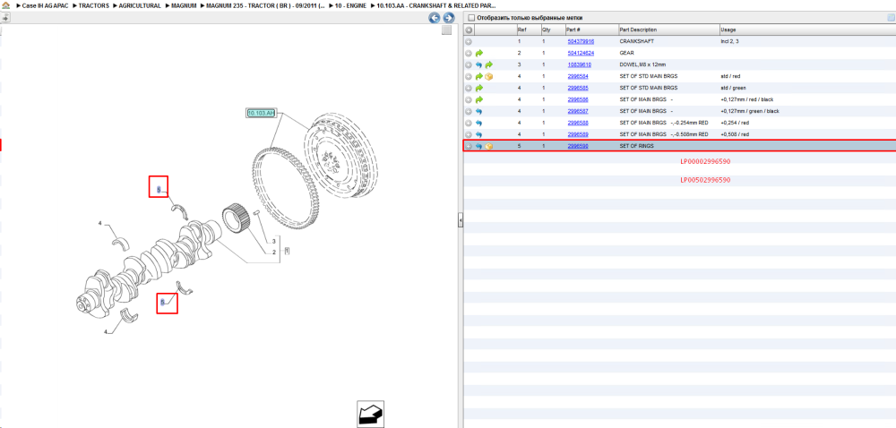This screenshot has width=896, height=428.
Task: Click the small square button above diagram corner
Action: [448, 30]
